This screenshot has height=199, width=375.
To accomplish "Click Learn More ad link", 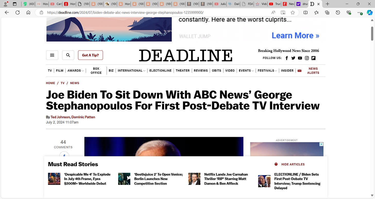I will [295, 35].
